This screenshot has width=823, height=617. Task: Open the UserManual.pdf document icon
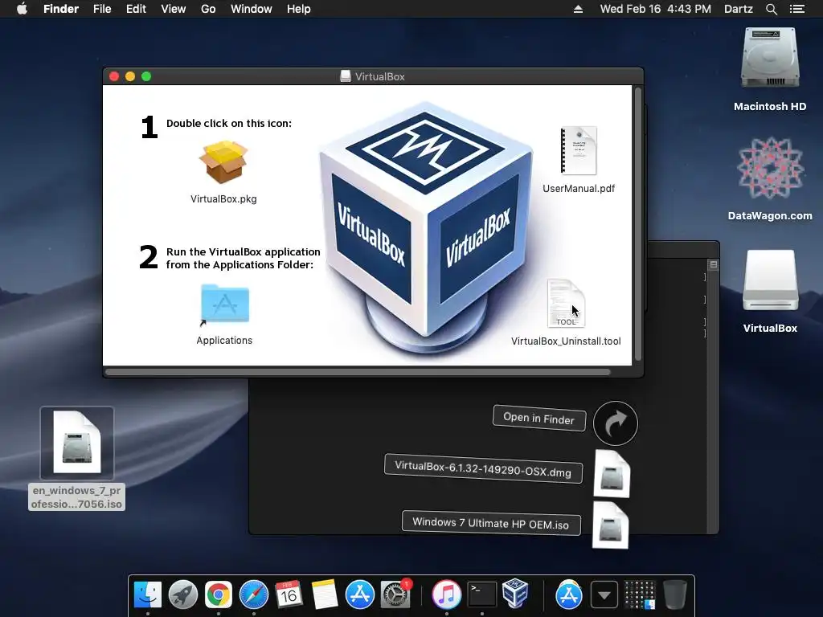[579, 150]
